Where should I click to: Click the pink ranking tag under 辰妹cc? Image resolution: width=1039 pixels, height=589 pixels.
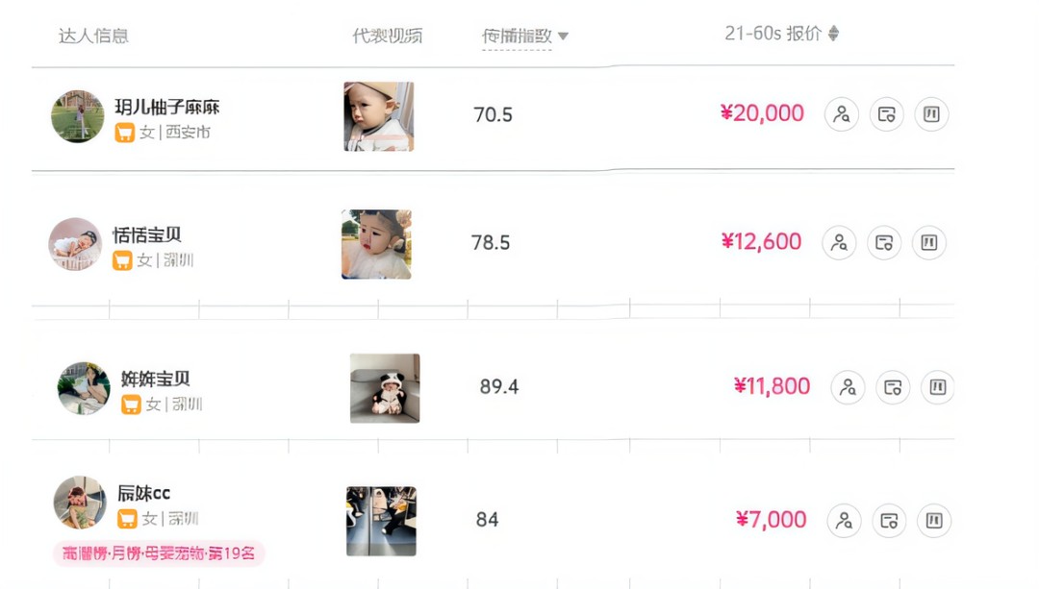(159, 553)
